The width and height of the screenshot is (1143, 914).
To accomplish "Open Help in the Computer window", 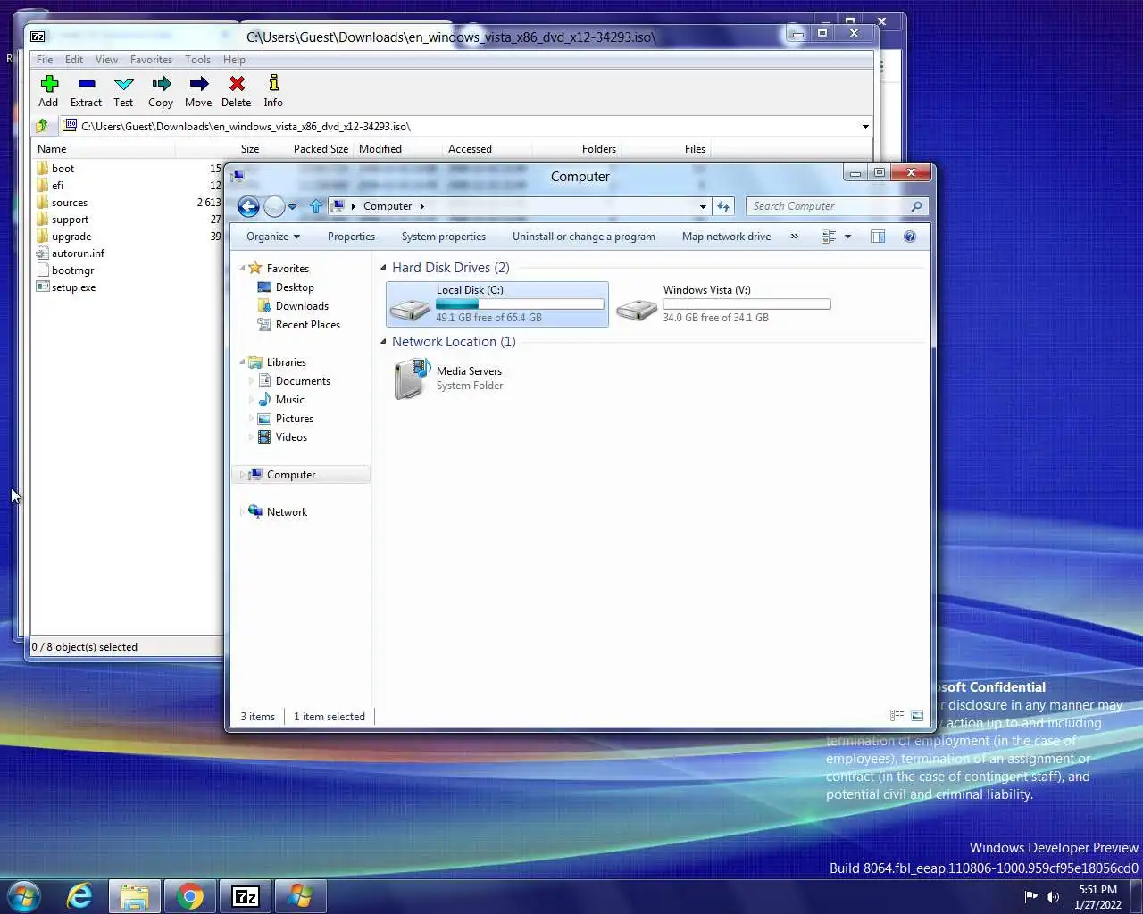I will 910,237.
